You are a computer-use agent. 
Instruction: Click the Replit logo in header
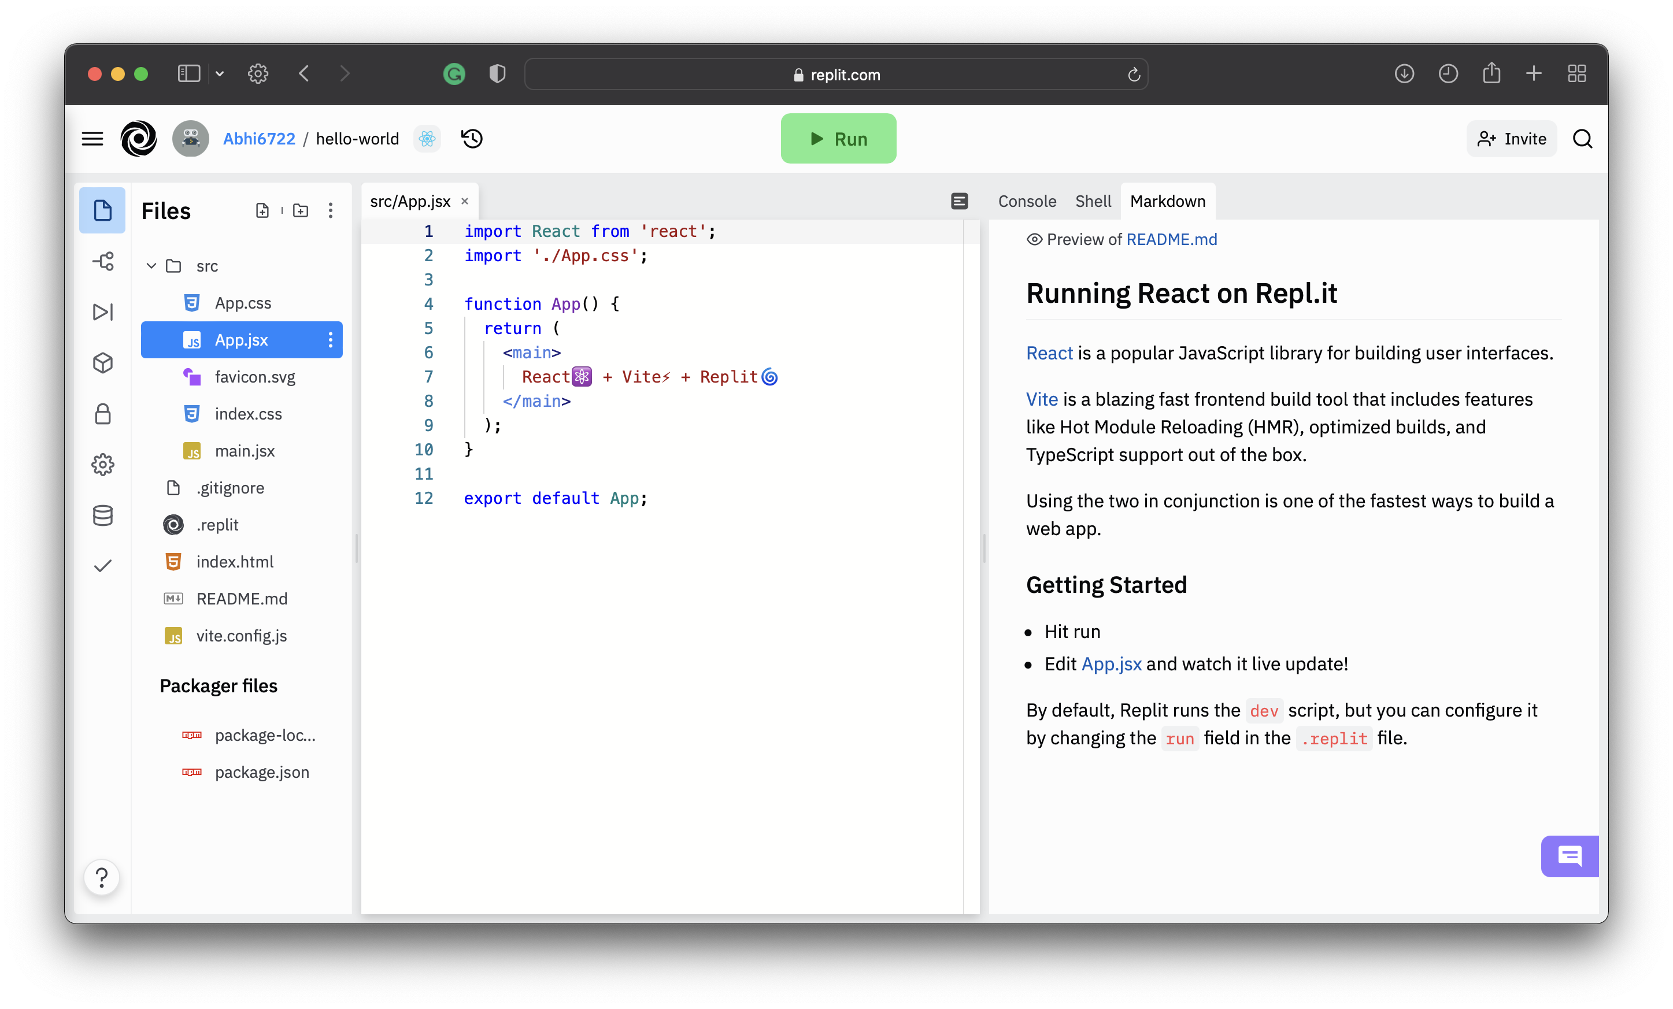point(139,139)
